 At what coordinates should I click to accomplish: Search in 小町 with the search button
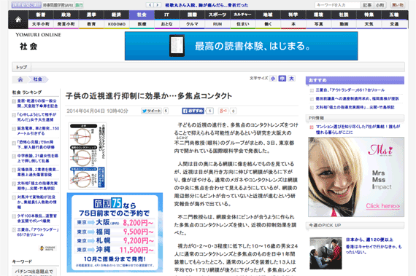380,5
